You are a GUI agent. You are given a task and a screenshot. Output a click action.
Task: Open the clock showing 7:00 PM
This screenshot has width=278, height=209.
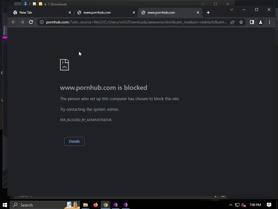255,205
